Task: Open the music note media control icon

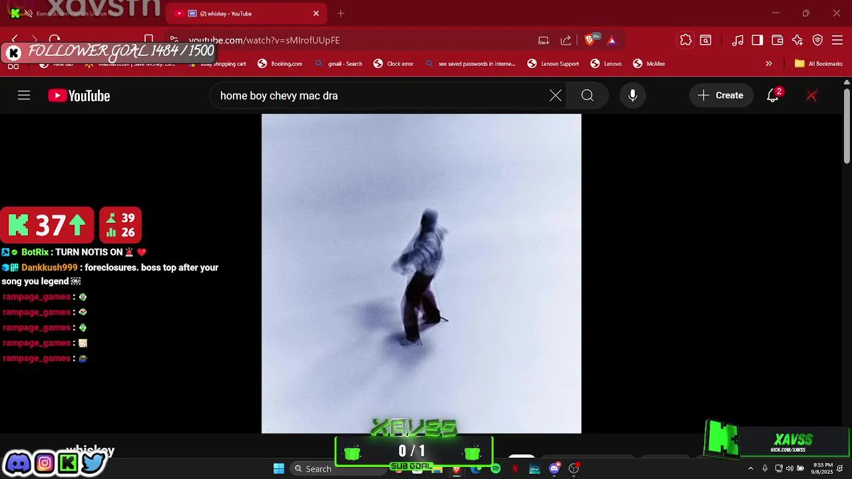Action: [738, 40]
